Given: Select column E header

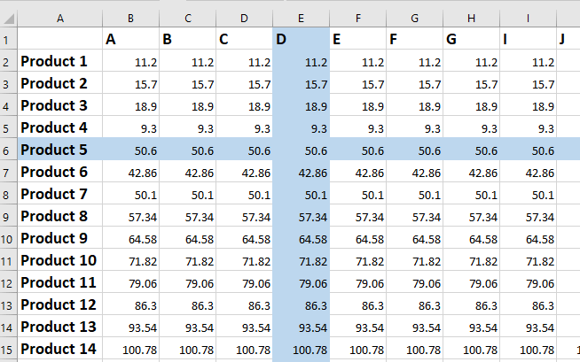Looking at the screenshot, I should tap(302, 18).
